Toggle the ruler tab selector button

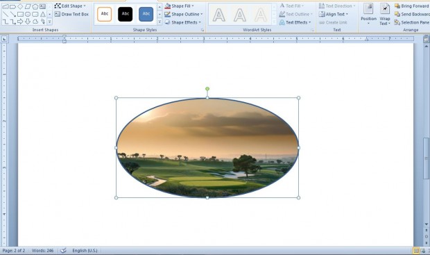tap(4, 40)
